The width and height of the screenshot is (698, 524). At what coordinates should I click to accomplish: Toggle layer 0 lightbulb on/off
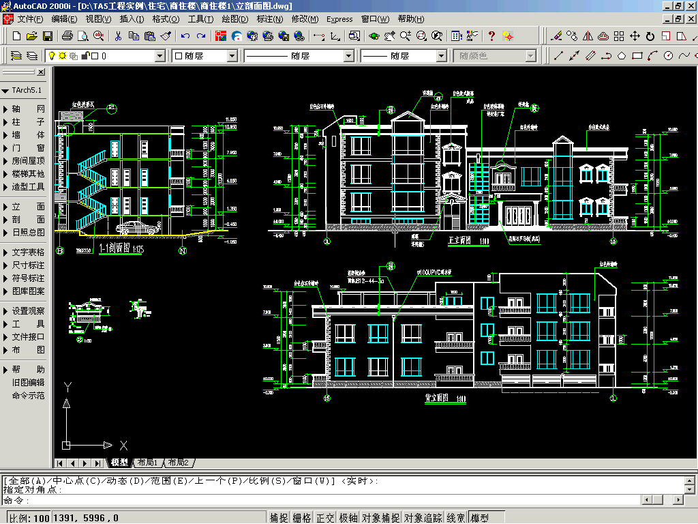(x=52, y=56)
